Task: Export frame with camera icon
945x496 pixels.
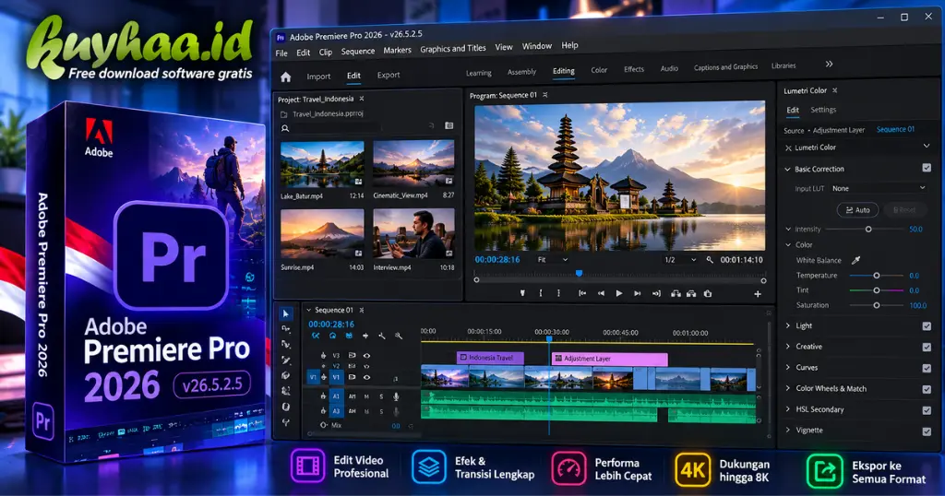Action: [708, 293]
